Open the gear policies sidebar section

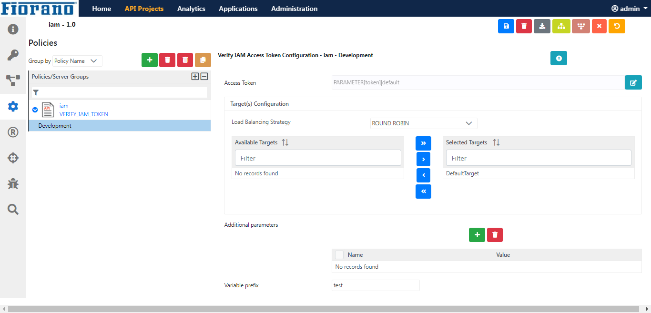point(13,106)
